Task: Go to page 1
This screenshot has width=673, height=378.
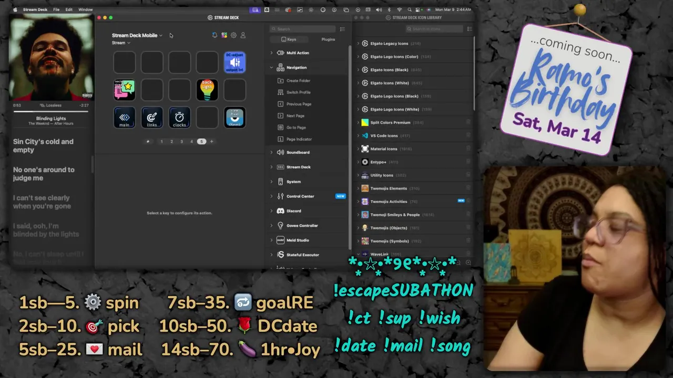Action: click(x=161, y=141)
